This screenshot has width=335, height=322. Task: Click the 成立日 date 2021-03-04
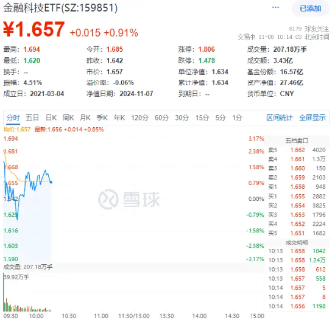47,94
